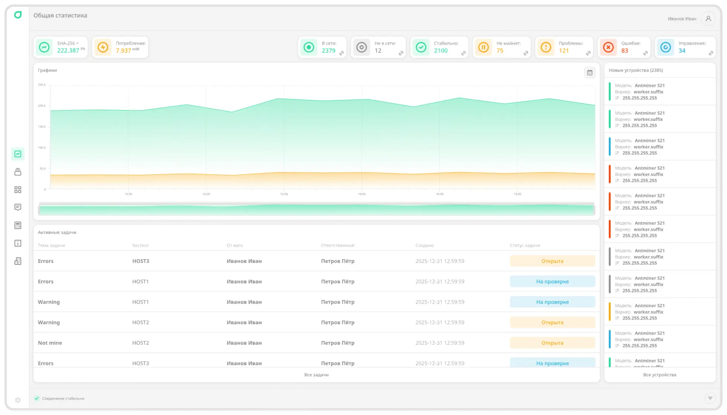727x415 pixels.
Task: Open the comments panel via sidebar icon
Action: [x=17, y=207]
